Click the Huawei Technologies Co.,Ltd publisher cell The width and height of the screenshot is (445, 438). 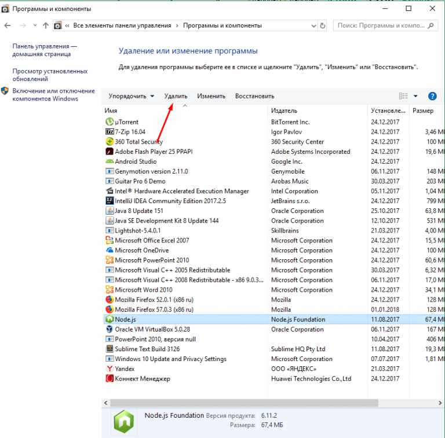click(311, 378)
